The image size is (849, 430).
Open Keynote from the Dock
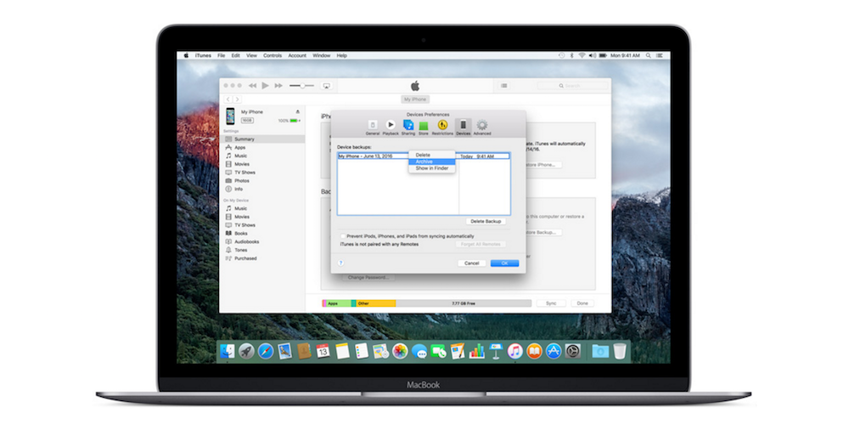496,351
